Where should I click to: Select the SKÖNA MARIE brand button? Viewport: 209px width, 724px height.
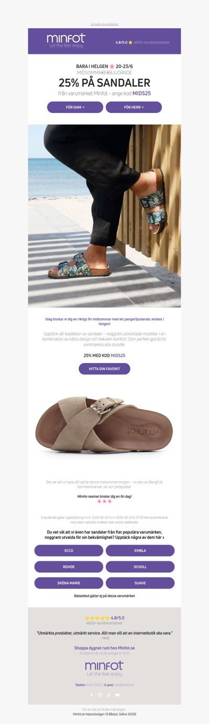[x=69, y=583]
